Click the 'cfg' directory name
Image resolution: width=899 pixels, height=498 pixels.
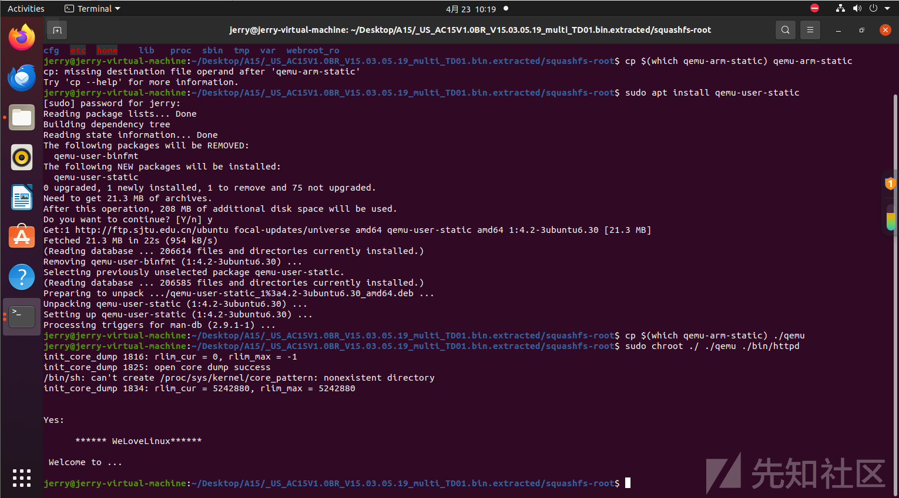pos(51,50)
